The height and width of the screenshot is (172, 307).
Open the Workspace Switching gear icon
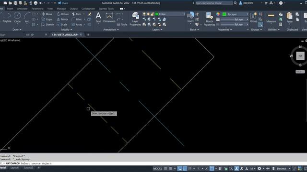pos(260,169)
